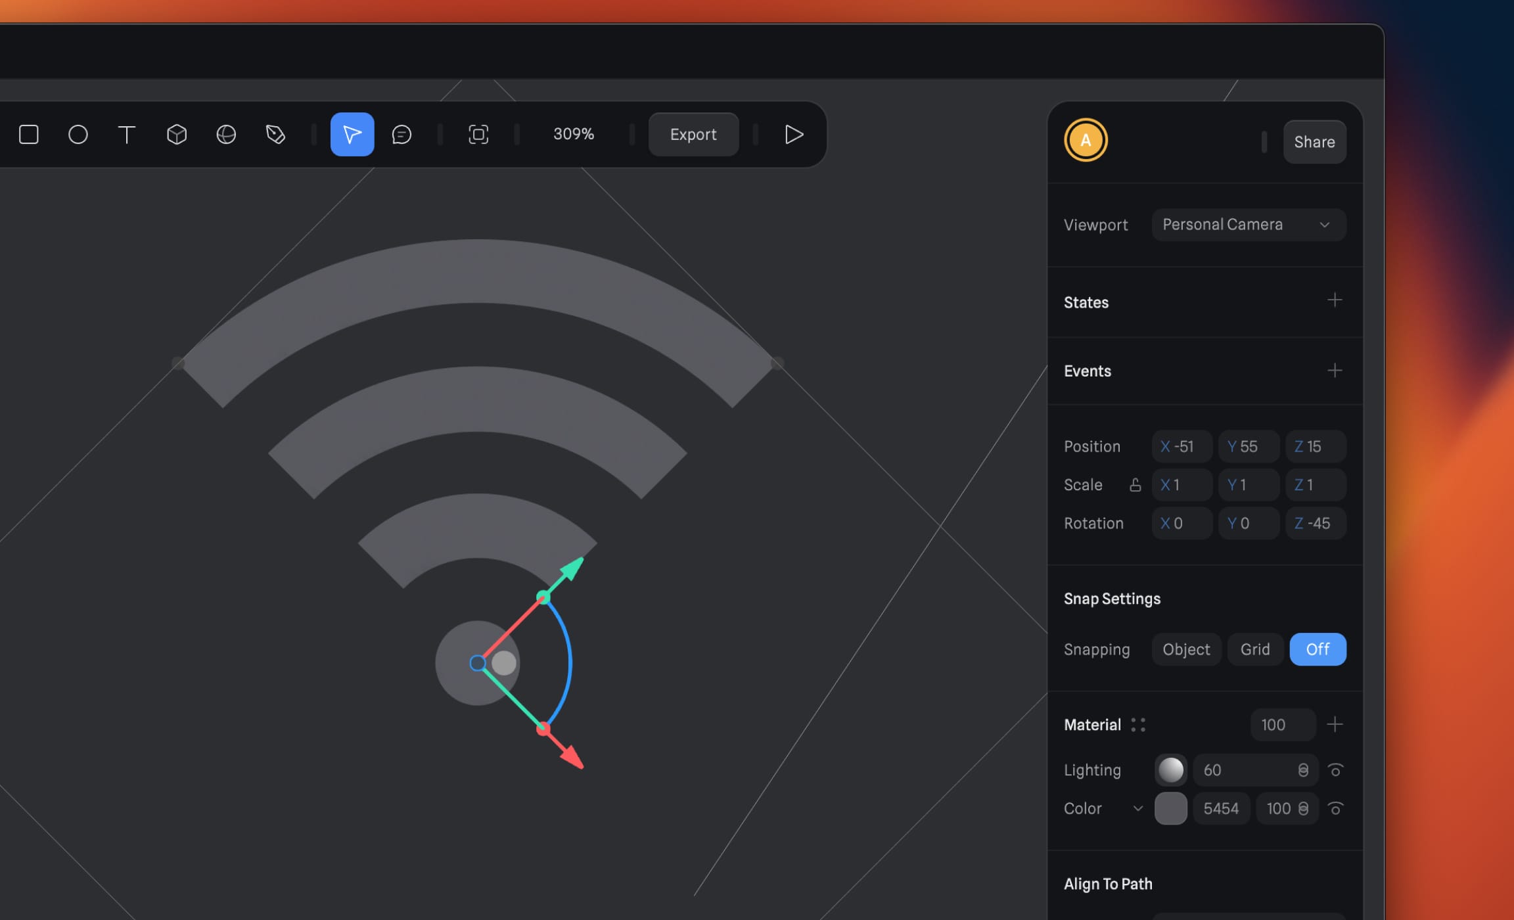Select the Rectangle shape tool
Viewport: 1514px width, 920px height.
(x=29, y=135)
